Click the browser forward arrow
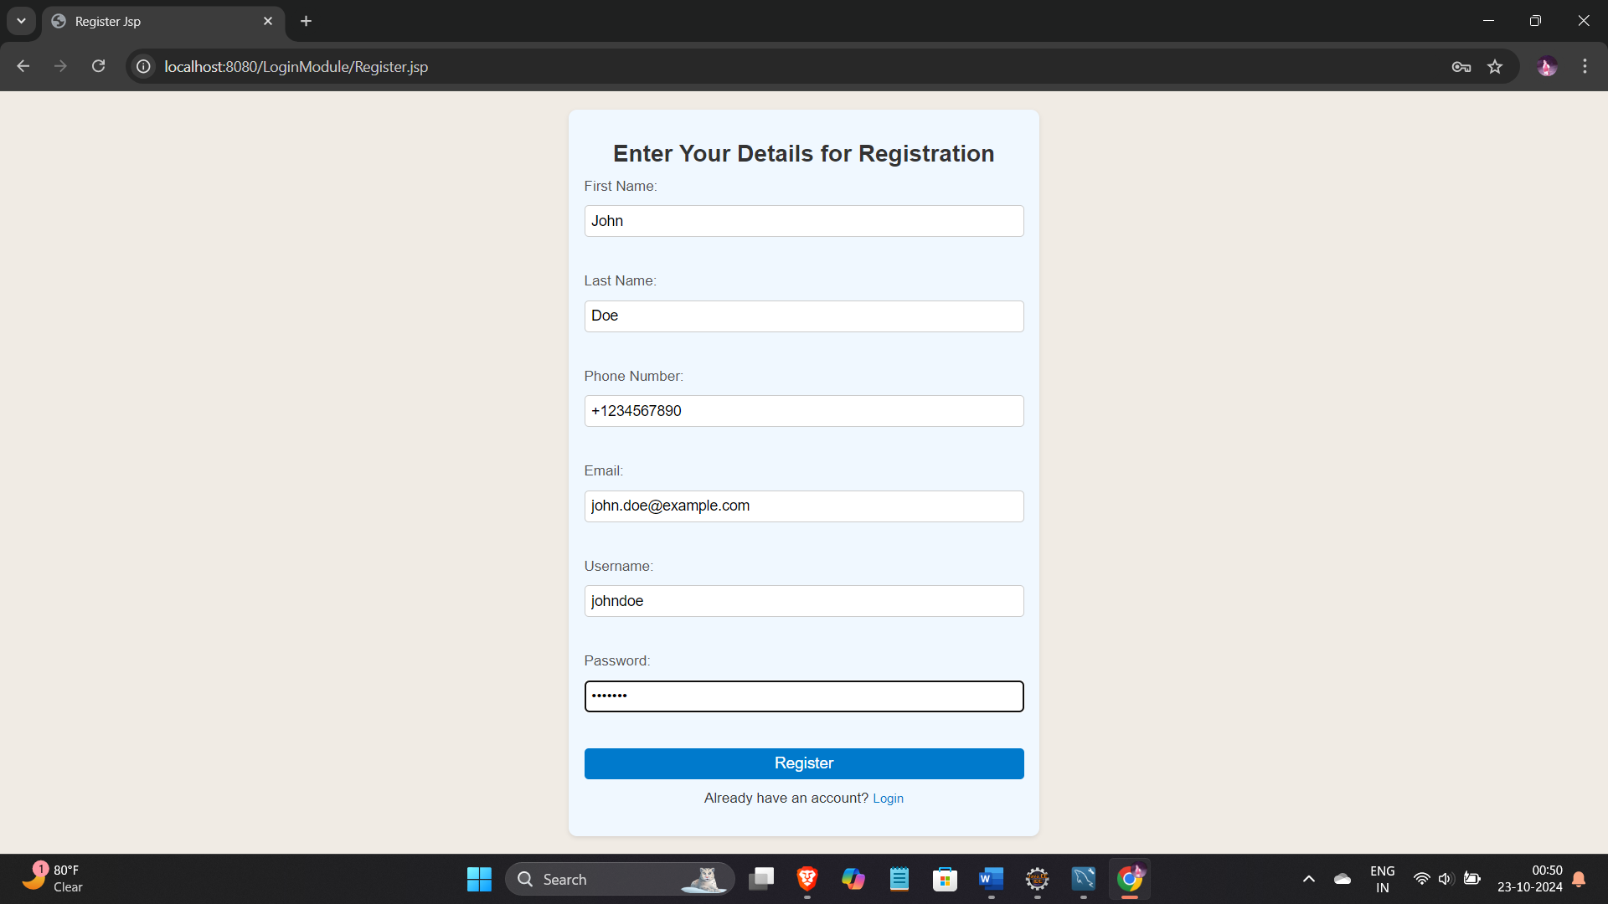 (x=60, y=66)
